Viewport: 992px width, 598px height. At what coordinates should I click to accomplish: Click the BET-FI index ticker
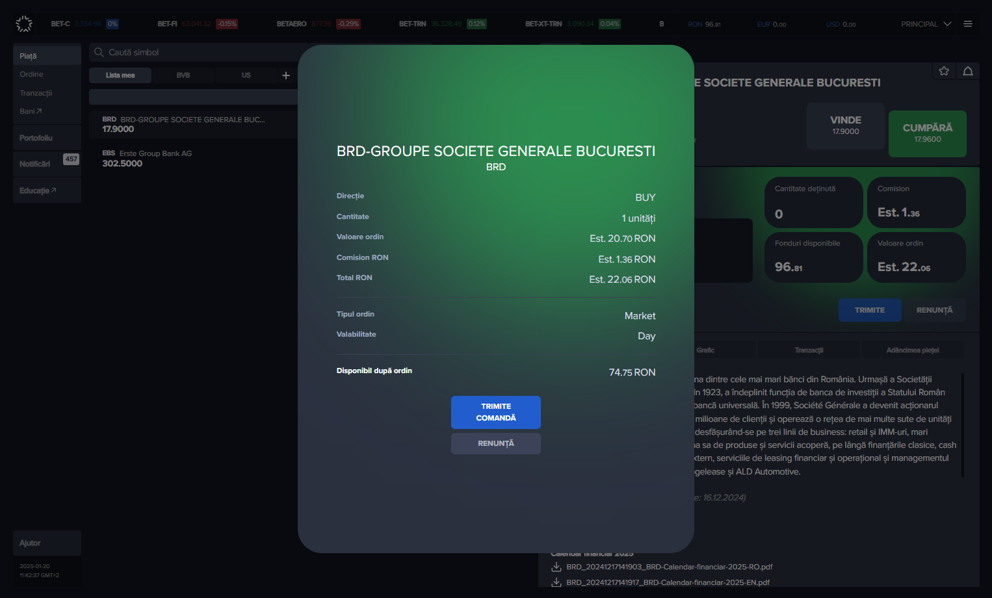tap(198, 24)
